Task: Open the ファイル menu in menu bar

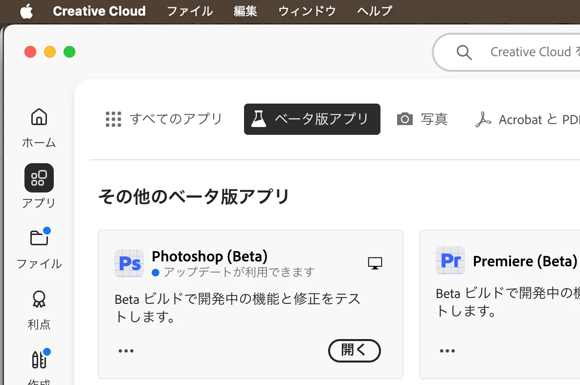Action: 190,11
